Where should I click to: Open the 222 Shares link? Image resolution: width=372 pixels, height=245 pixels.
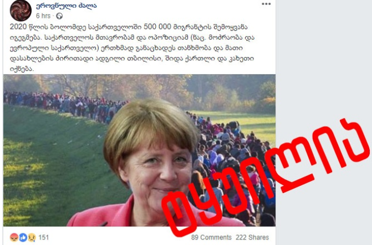(x=252, y=237)
